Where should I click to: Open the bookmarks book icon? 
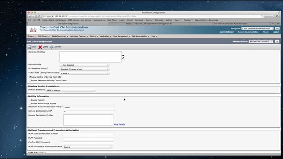(x=34, y=20)
